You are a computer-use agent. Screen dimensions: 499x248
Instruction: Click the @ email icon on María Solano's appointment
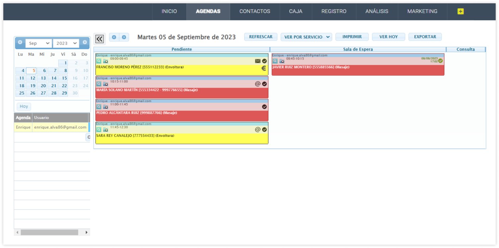point(258,84)
